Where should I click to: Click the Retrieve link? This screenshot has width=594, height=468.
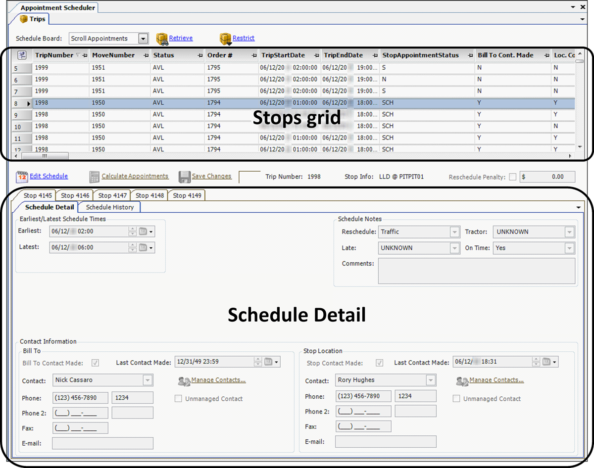tap(181, 38)
